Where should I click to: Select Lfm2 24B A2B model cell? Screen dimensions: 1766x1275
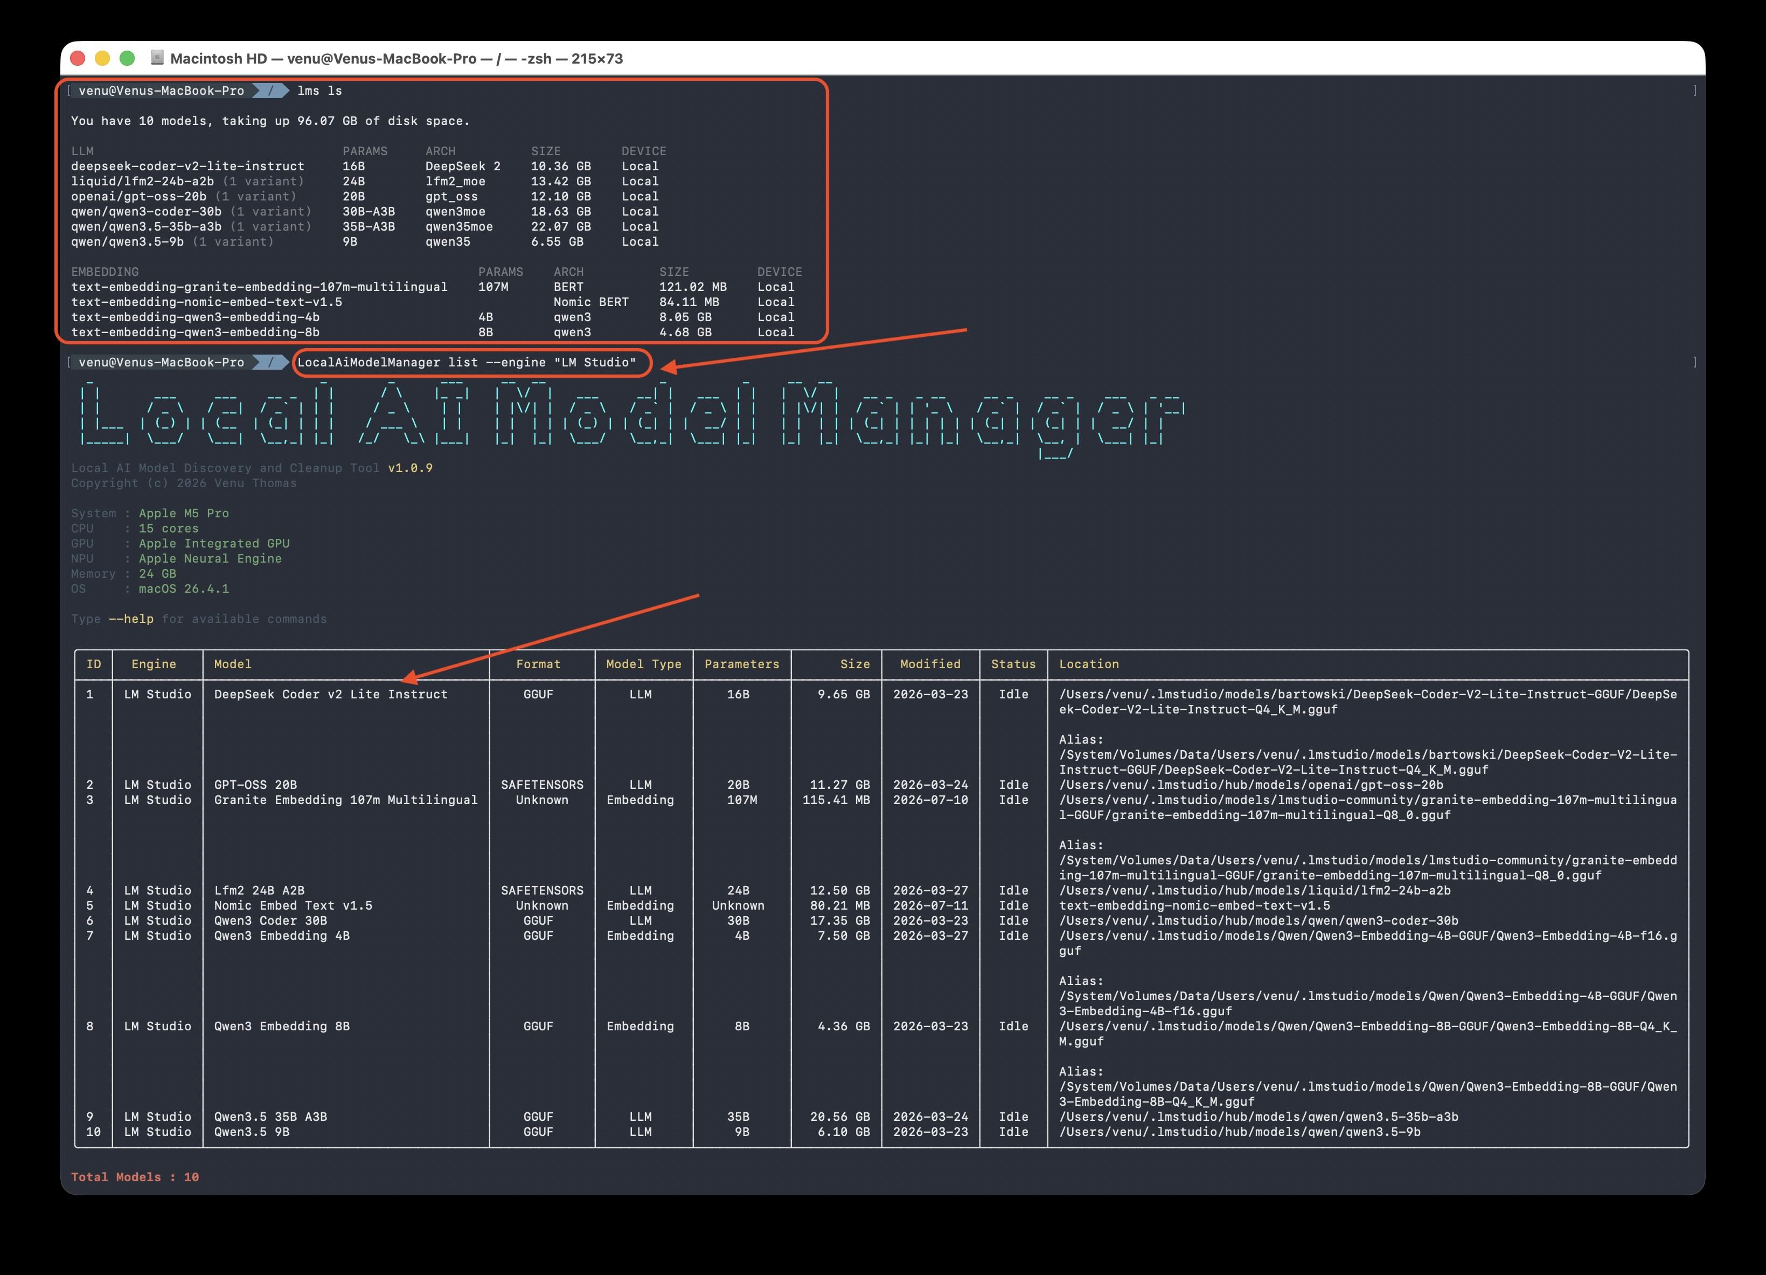259,890
